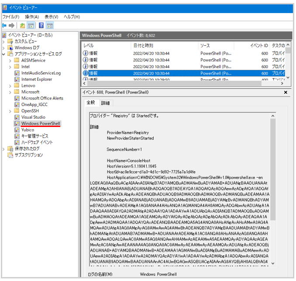Image resolution: width=296 pixels, height=281 pixels.
Task: Click the 保存されたログ folder icon
Action: pos(10,149)
